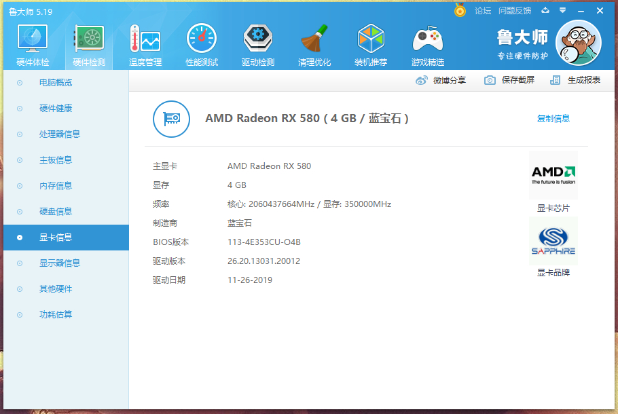618x414 pixels.
Task: Click the 4 GB value in 显存 row
Action: tap(237, 185)
